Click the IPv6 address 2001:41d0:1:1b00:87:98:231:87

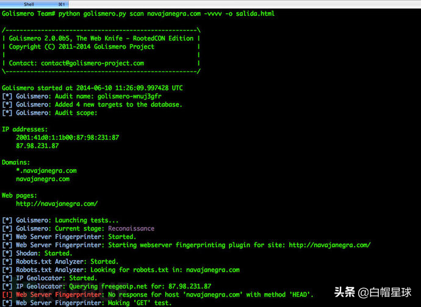click(67, 138)
